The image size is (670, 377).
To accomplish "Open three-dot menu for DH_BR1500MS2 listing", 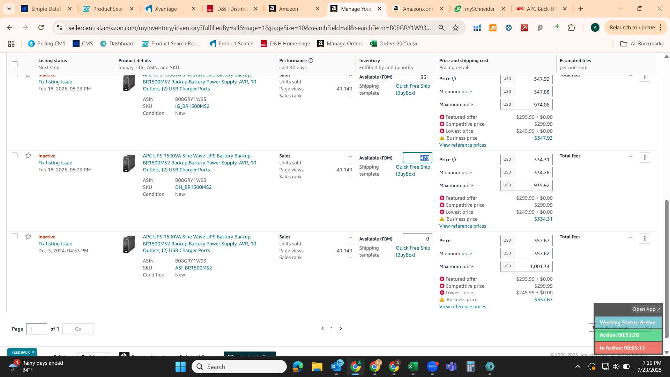I will point(645,157).
